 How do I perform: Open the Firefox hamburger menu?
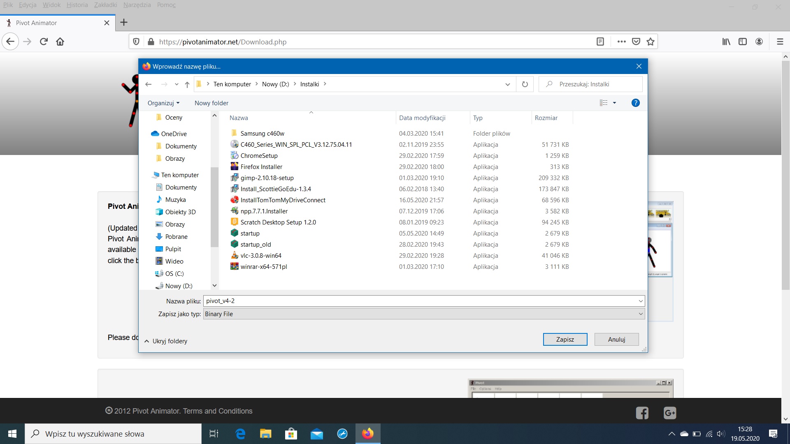pos(780,42)
